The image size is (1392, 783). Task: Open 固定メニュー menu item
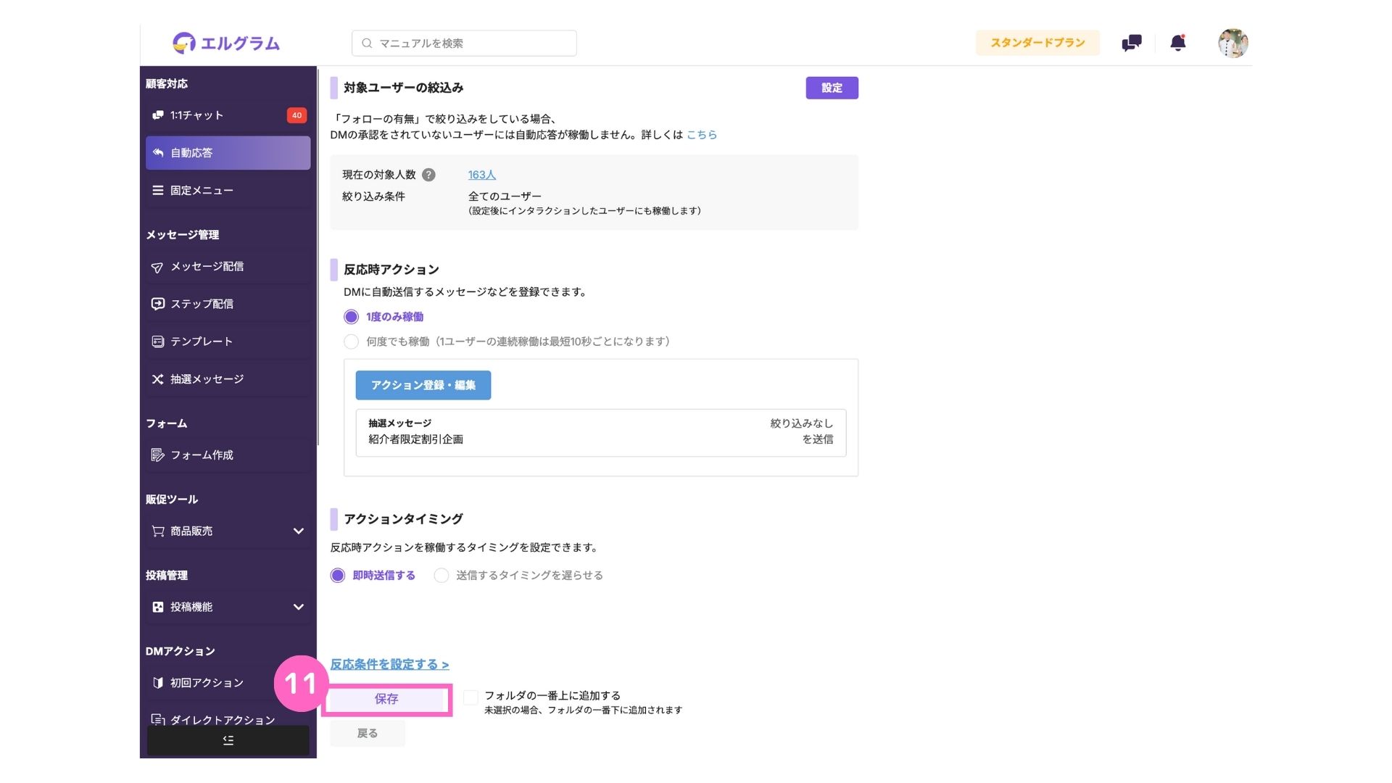click(x=228, y=191)
